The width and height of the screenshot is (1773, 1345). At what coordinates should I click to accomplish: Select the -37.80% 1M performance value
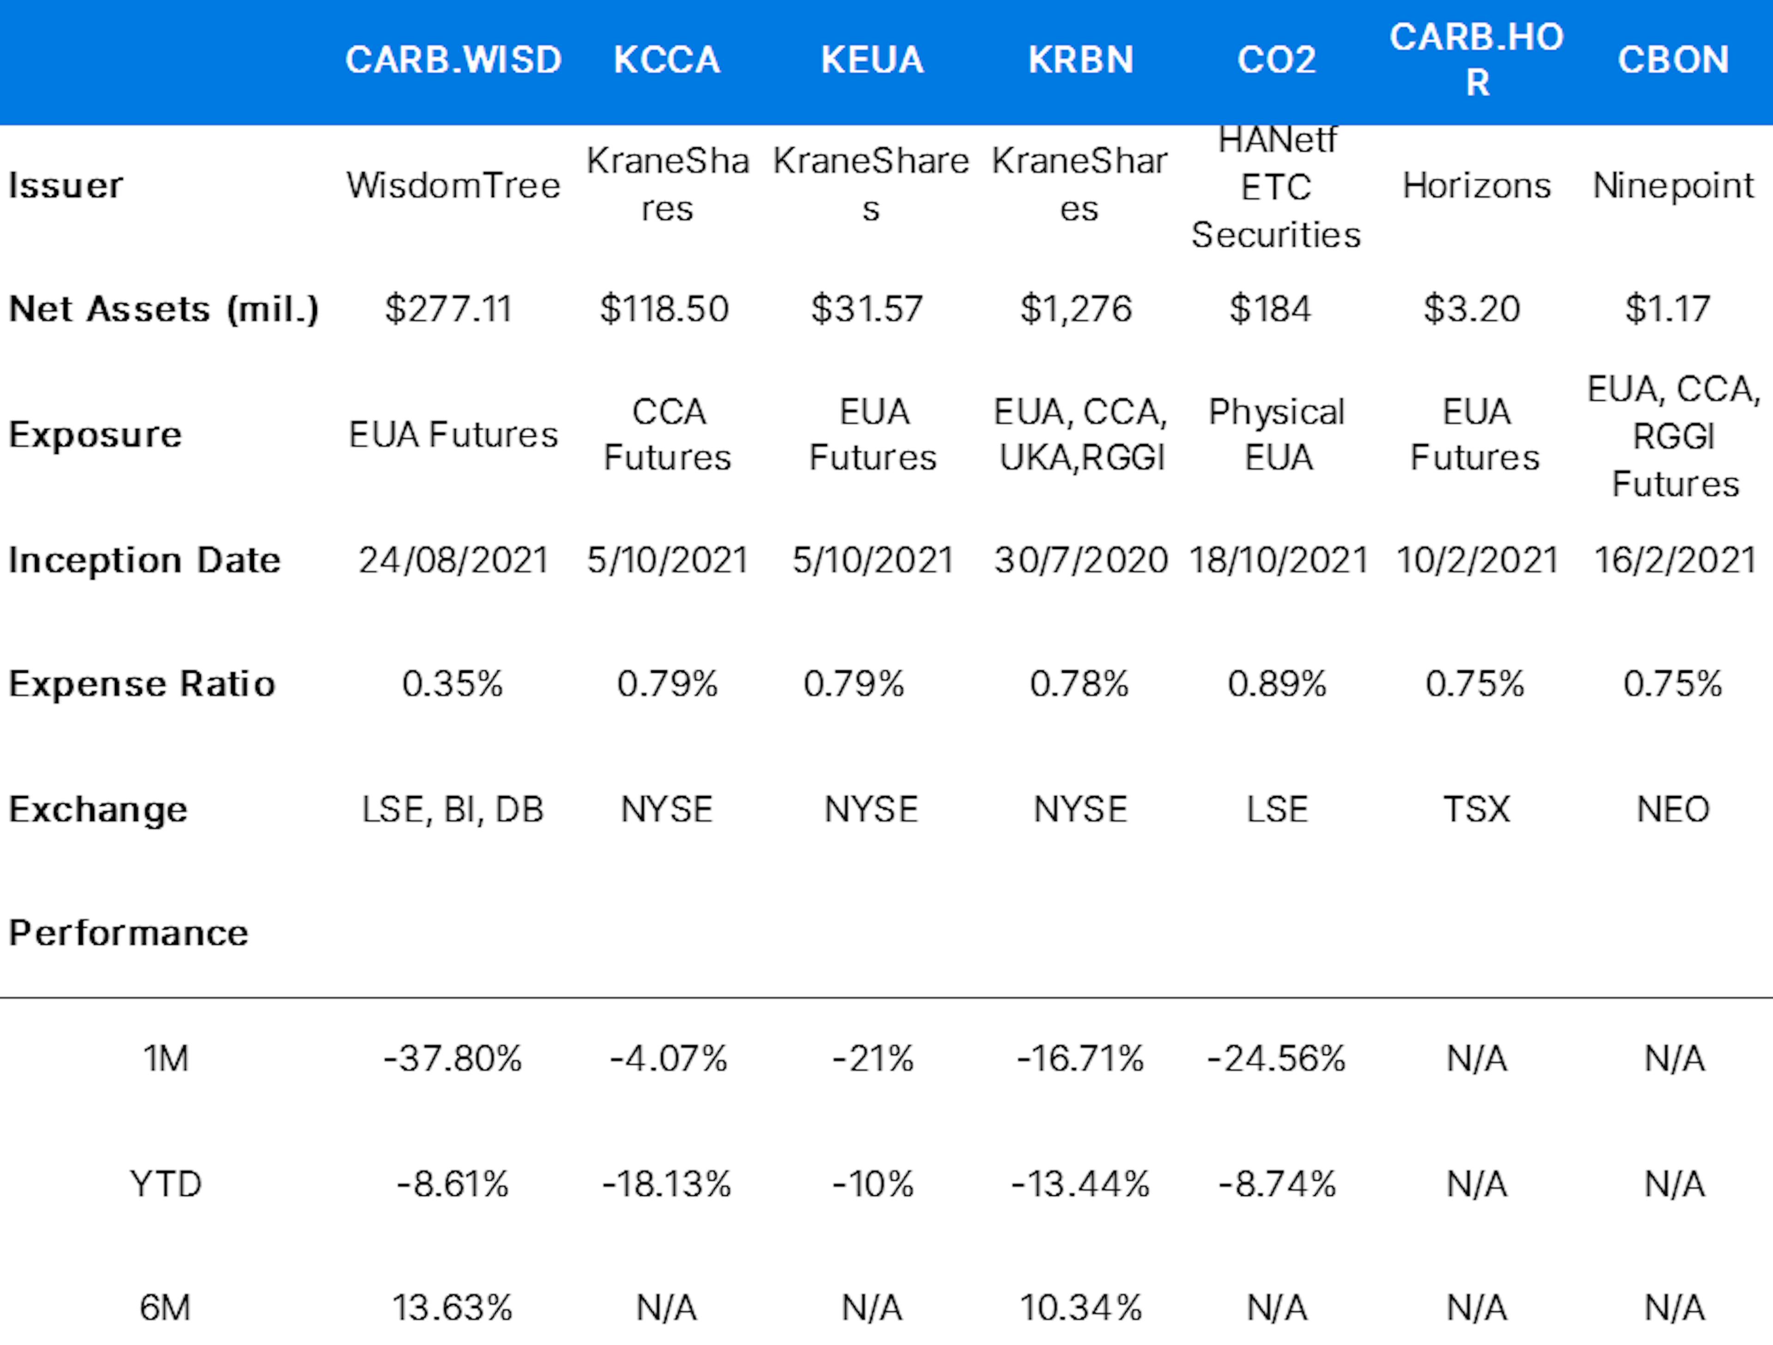click(453, 1060)
